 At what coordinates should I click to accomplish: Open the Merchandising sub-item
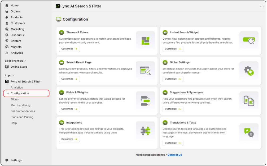[20, 105]
